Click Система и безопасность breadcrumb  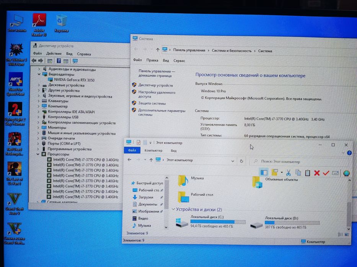pyautogui.click(x=231, y=51)
